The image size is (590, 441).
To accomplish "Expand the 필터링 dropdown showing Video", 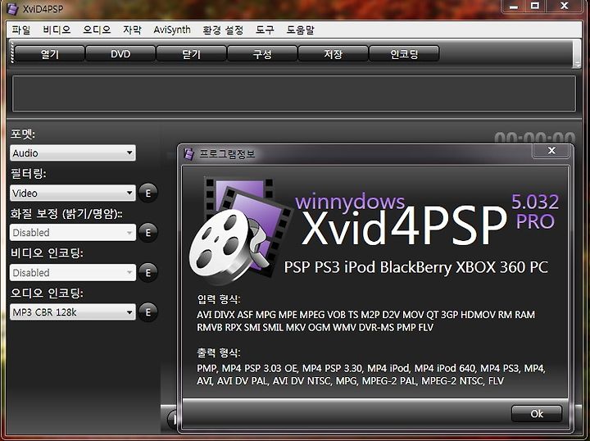I will click(x=73, y=193).
